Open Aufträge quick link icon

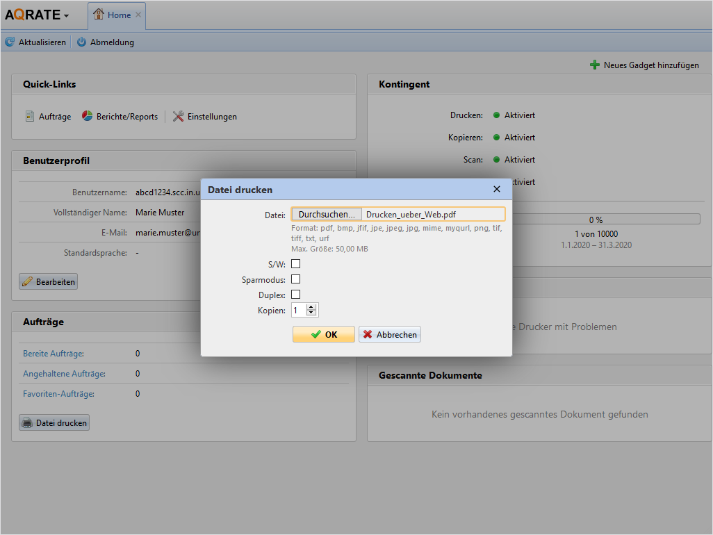click(x=29, y=117)
